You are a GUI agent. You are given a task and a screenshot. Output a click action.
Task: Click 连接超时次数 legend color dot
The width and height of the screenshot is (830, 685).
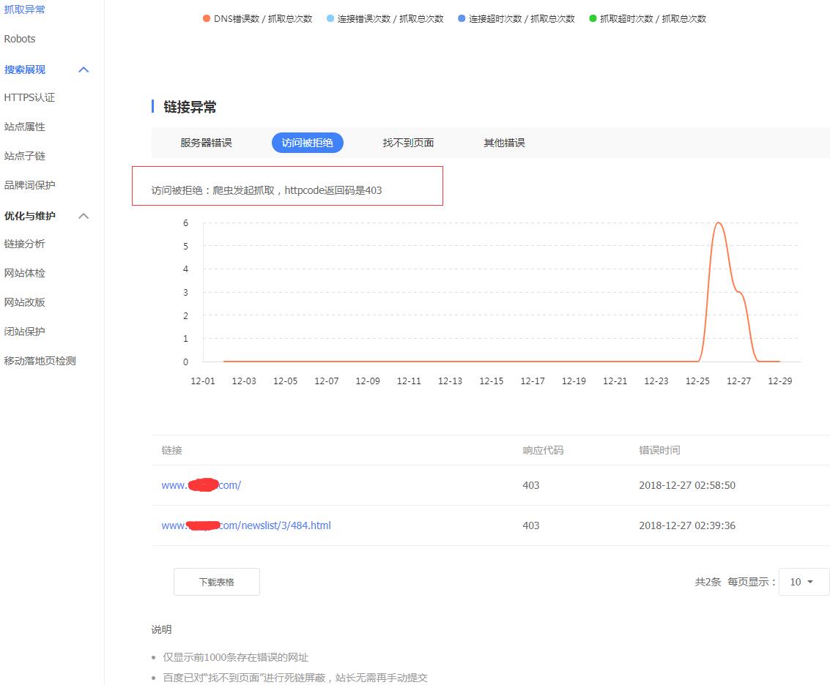click(x=461, y=18)
